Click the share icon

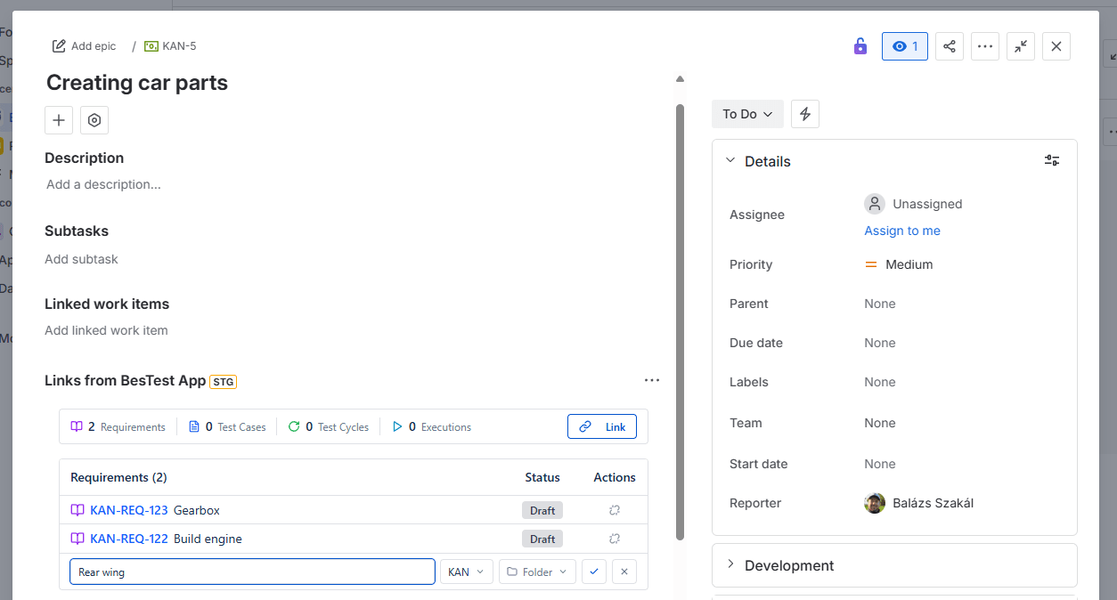(x=950, y=46)
